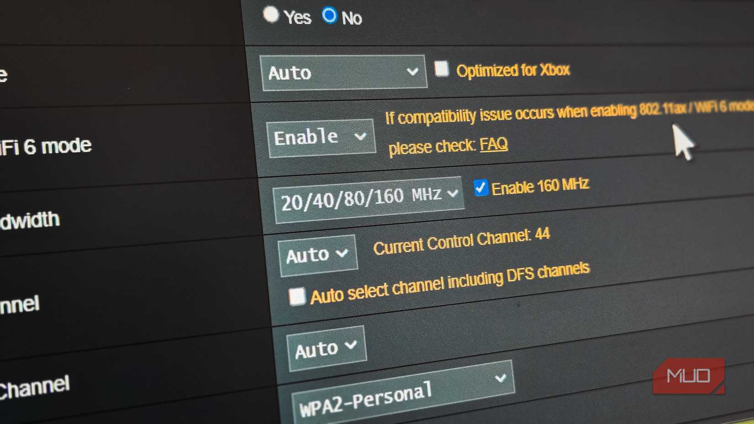Check the "Optimized for Xbox" checkbox
754x424 pixels.
pyautogui.click(x=441, y=70)
